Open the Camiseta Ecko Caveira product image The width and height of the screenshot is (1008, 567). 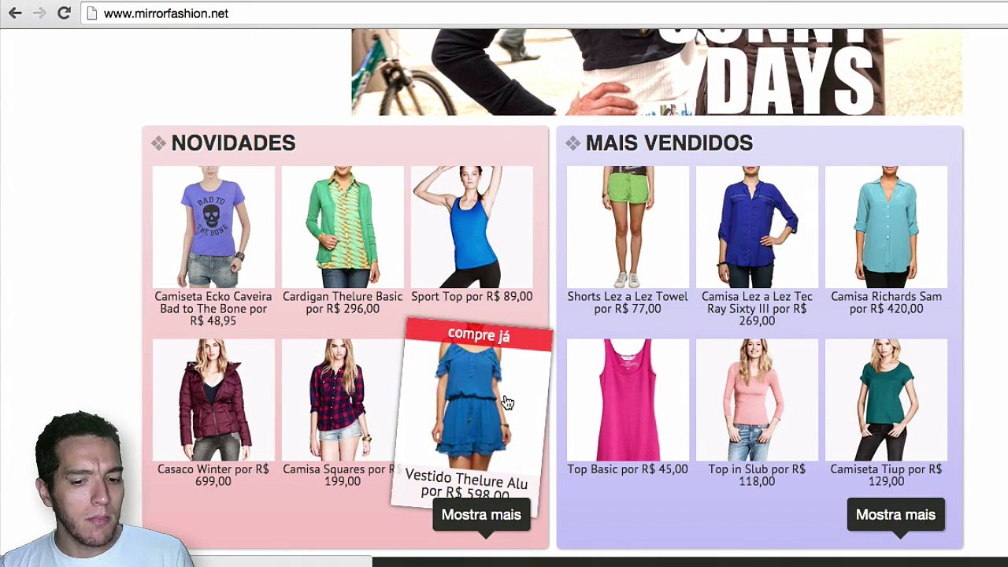pyautogui.click(x=213, y=227)
